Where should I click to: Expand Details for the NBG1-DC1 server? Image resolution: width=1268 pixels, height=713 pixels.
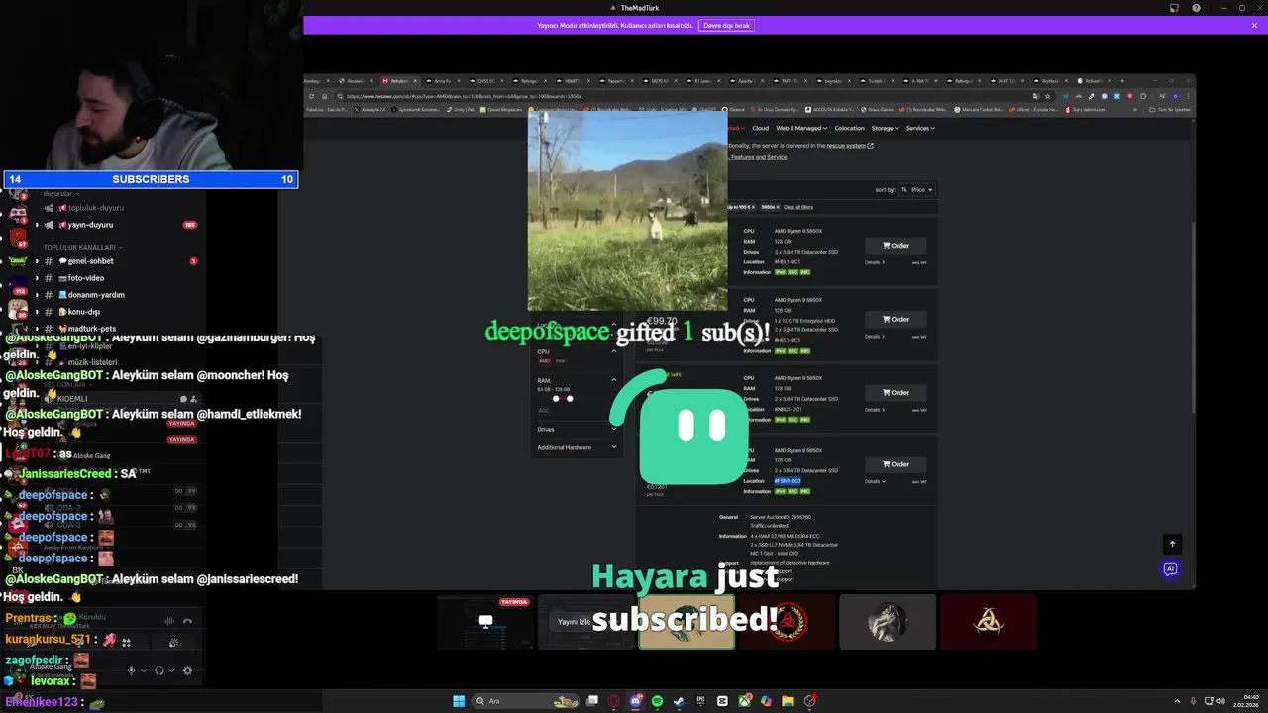[x=874, y=409]
